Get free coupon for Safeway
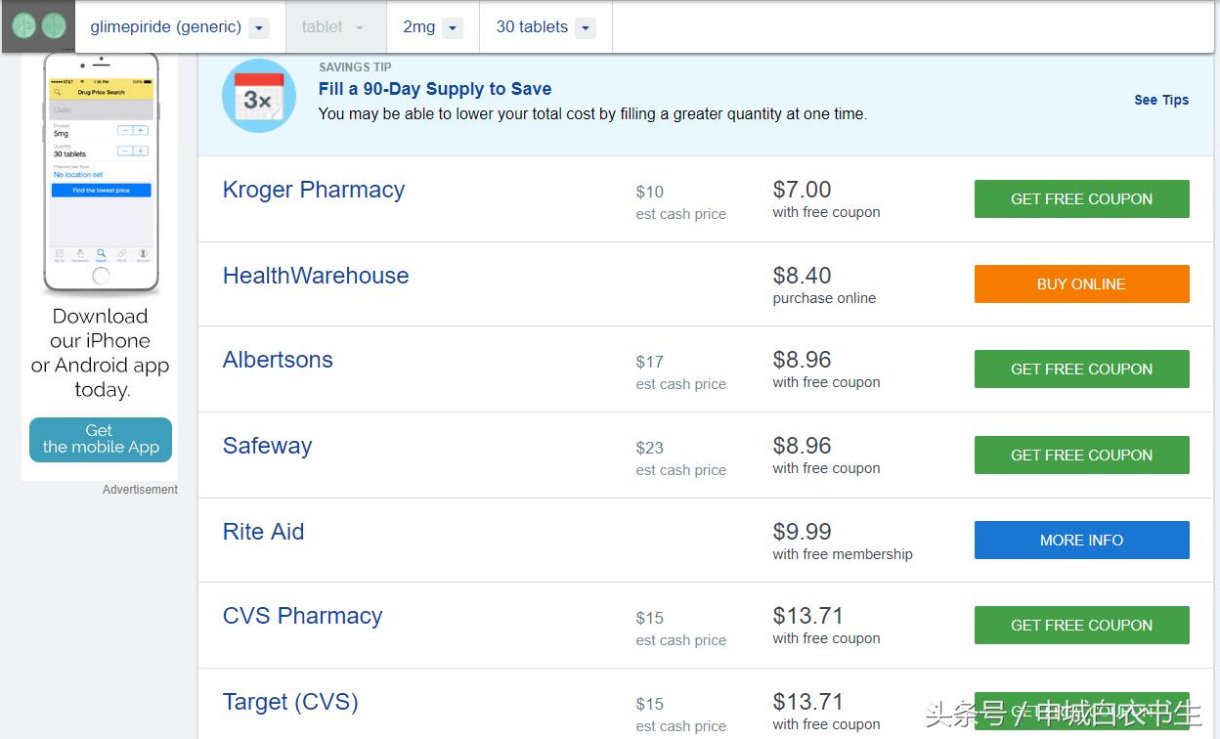1220x739 pixels. (x=1081, y=455)
